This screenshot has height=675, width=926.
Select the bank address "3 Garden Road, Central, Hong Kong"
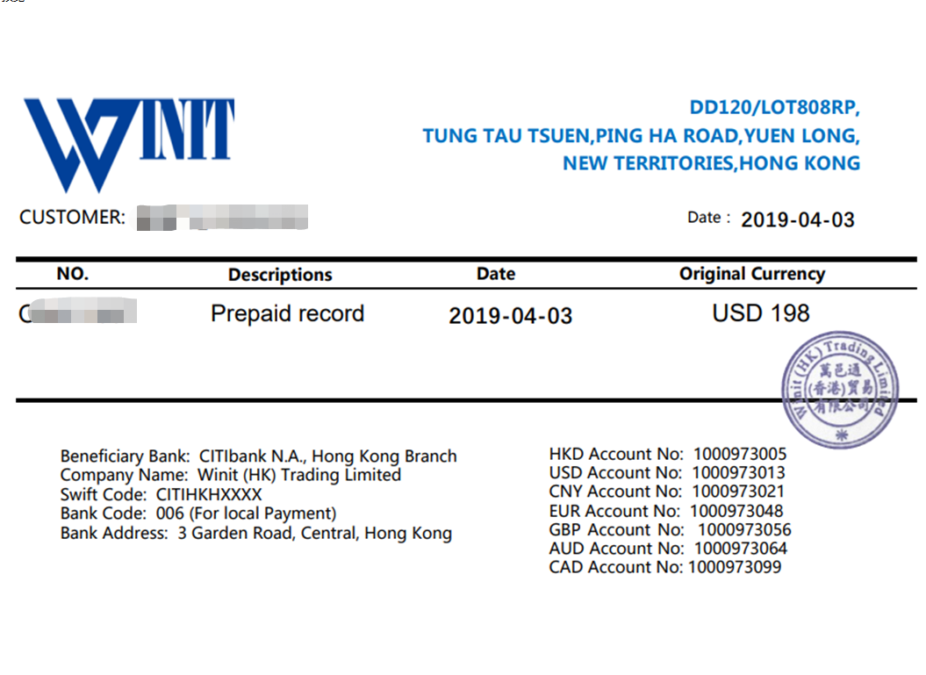(315, 534)
